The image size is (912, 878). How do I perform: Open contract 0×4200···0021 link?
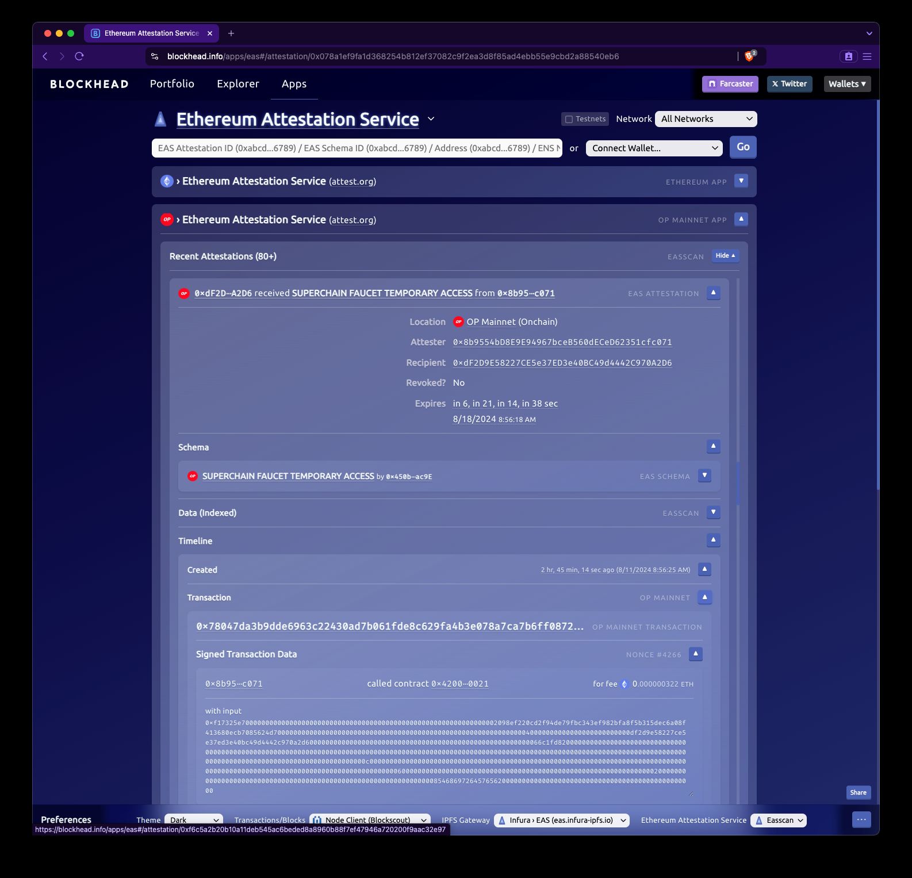click(460, 684)
